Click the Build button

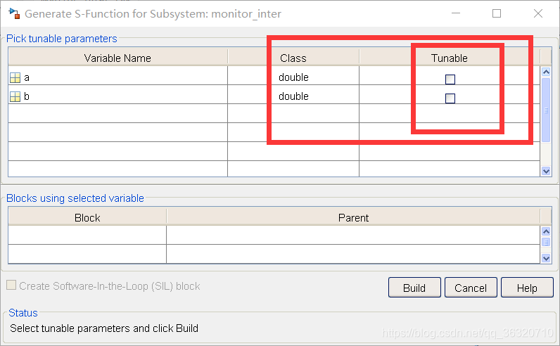414,288
